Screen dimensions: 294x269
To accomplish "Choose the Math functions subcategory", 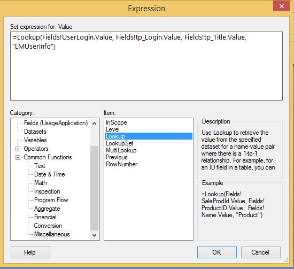I will click(x=41, y=183).
